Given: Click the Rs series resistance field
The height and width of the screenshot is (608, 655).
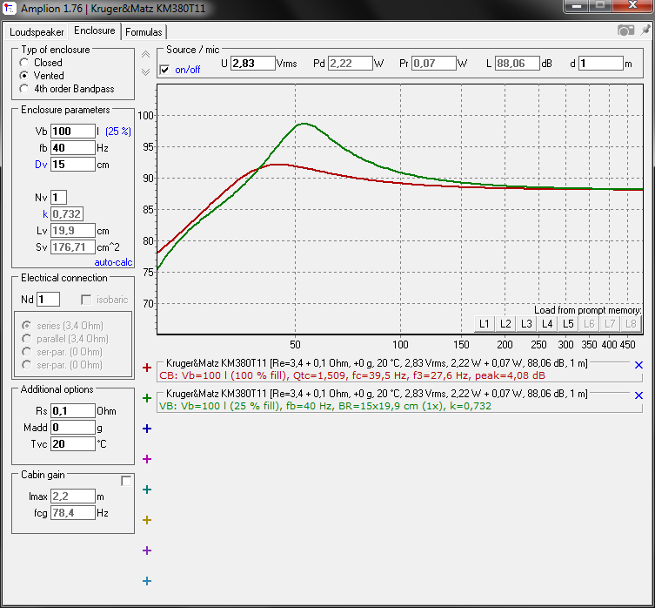Looking at the screenshot, I should [x=73, y=411].
